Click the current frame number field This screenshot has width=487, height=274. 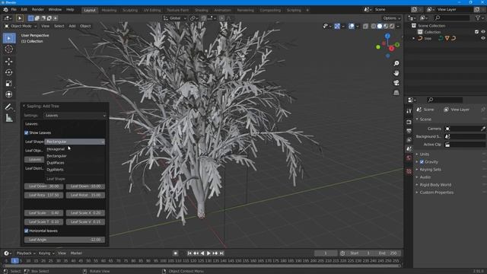point(326,253)
